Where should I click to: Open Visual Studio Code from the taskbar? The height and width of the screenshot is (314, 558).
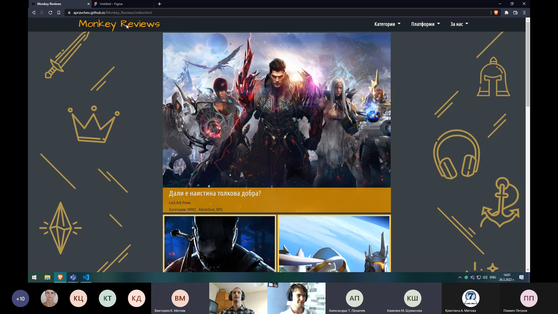click(x=86, y=277)
